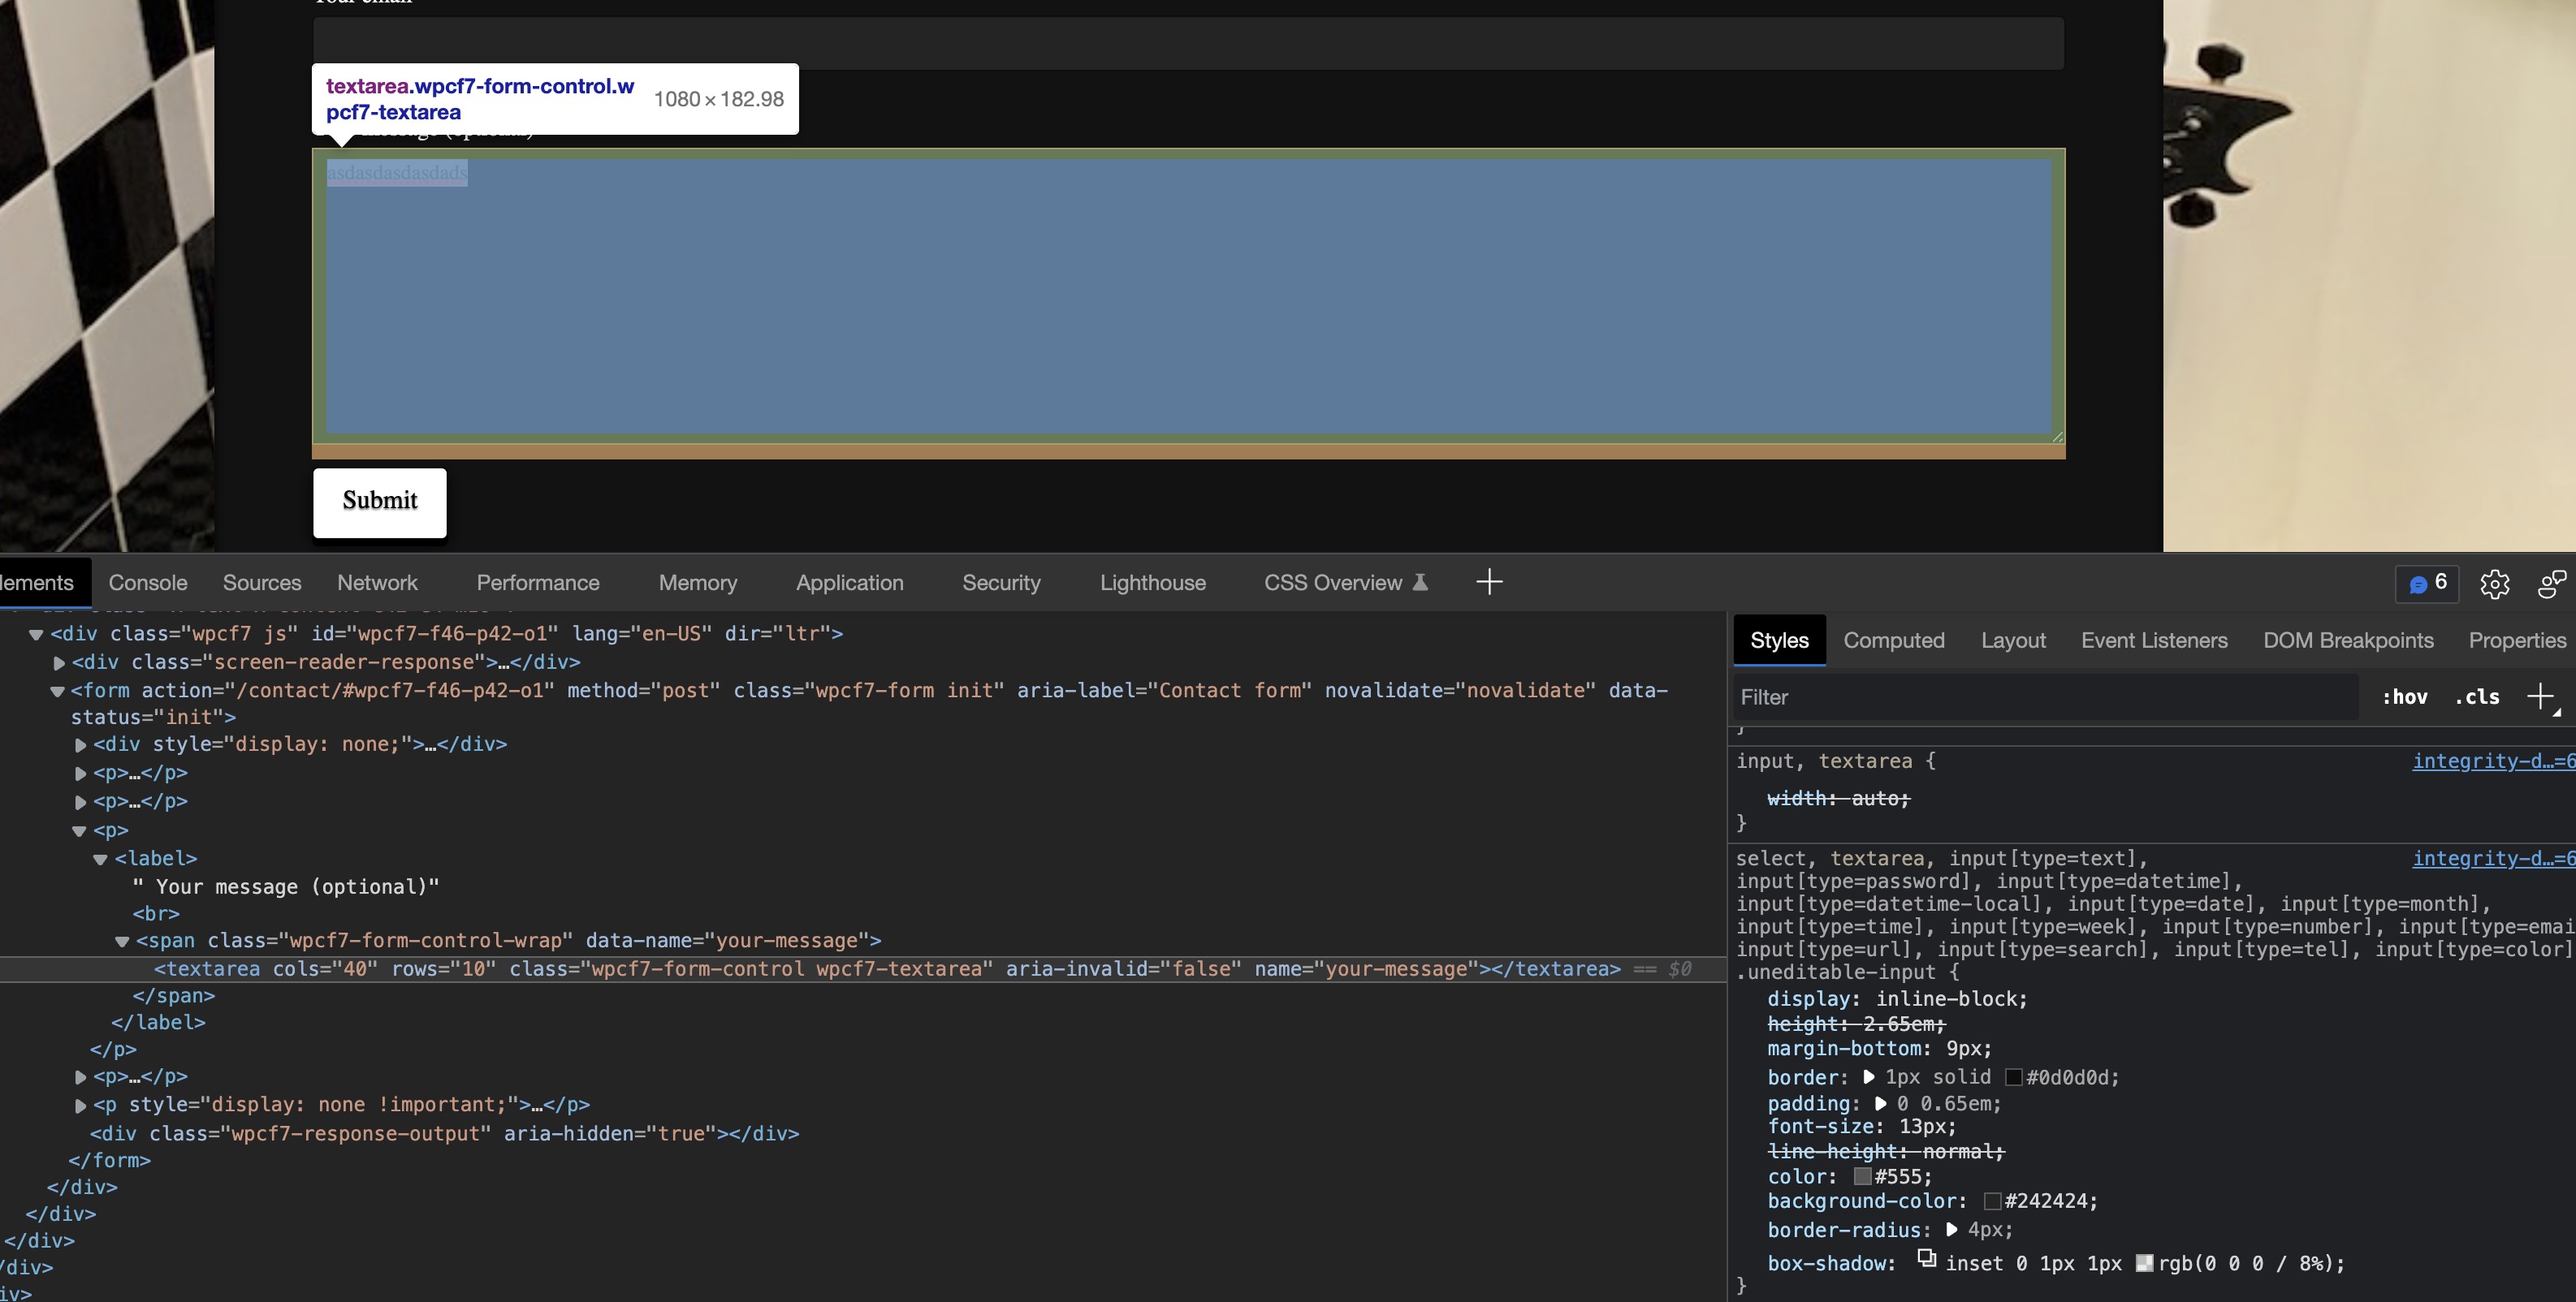The image size is (2576, 1302).
Task: Toggle the :hov element state panel
Action: coord(2404,697)
